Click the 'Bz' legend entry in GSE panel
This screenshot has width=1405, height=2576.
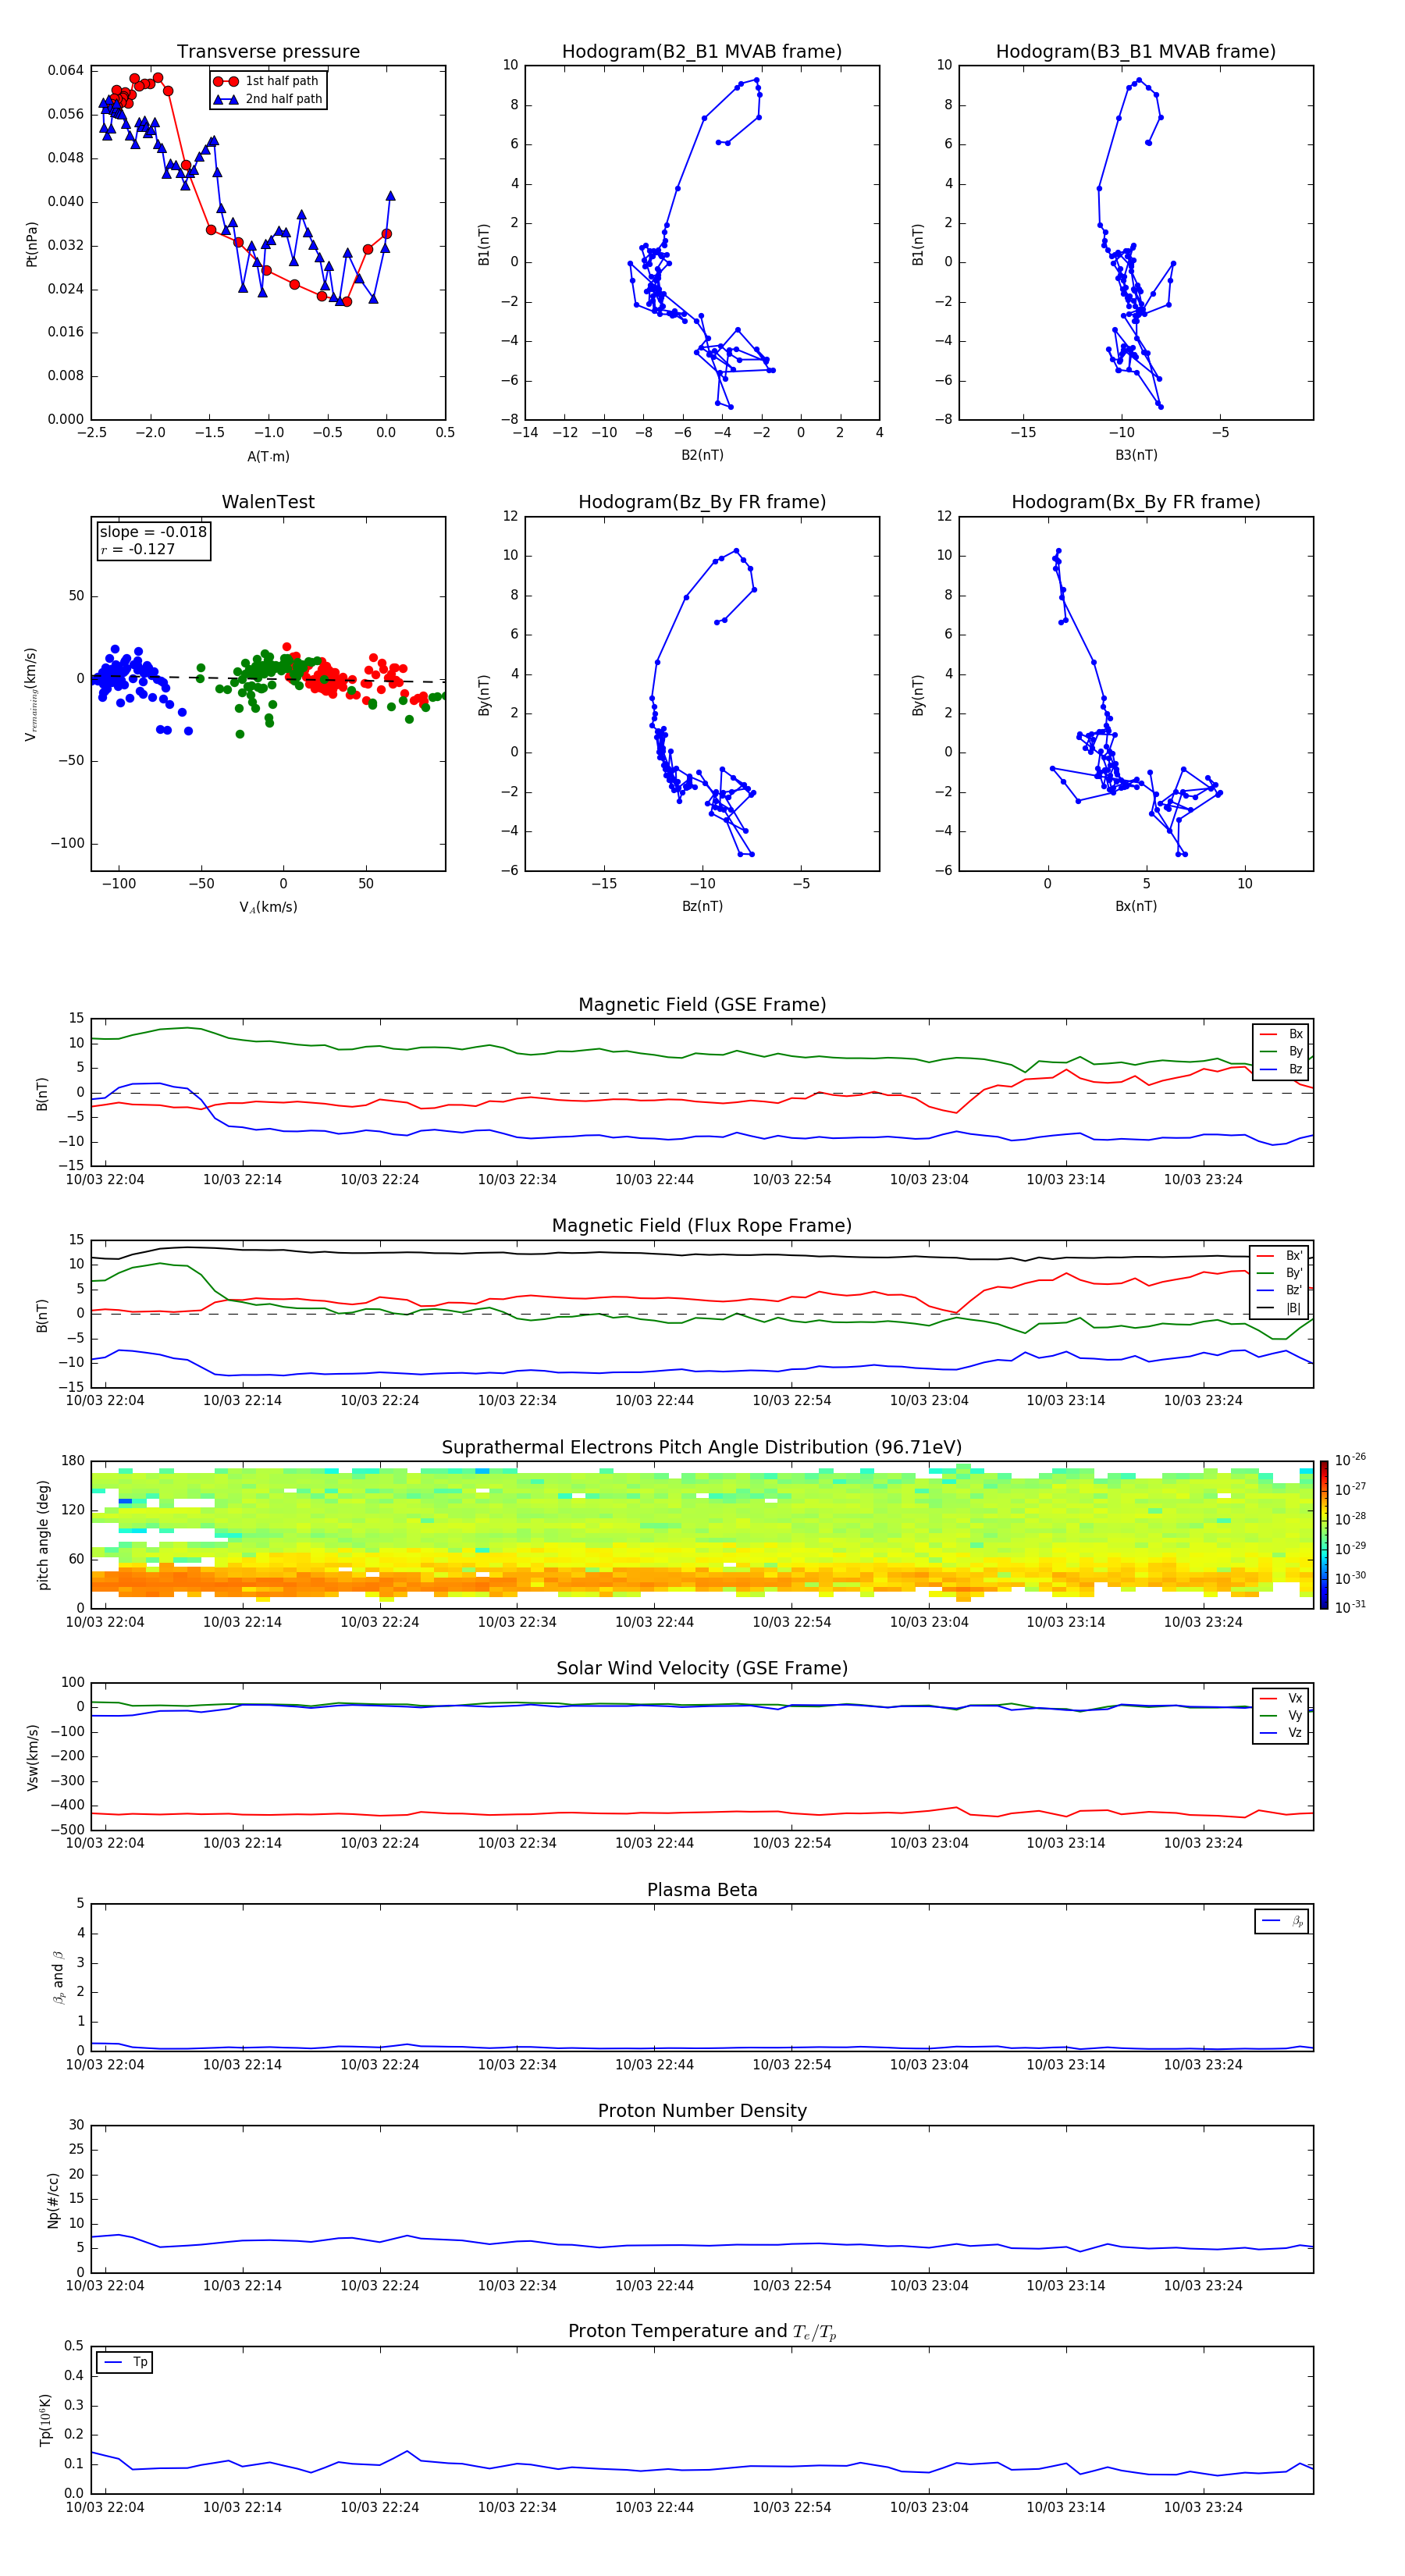point(1281,1069)
